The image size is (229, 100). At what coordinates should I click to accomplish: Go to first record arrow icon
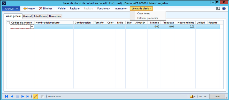(6, 96)
